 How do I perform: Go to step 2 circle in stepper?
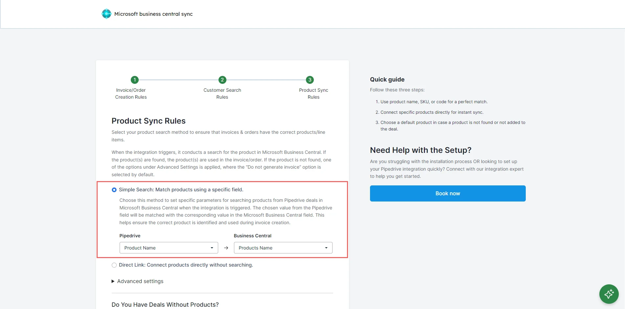[x=222, y=80]
